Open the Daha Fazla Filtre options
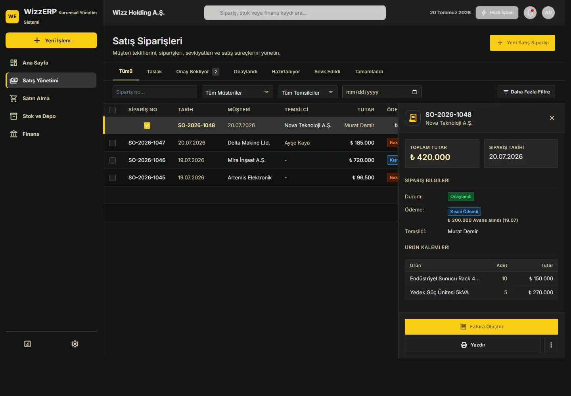 (x=526, y=92)
